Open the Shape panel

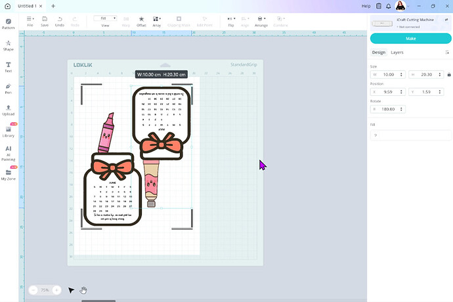coord(9,45)
